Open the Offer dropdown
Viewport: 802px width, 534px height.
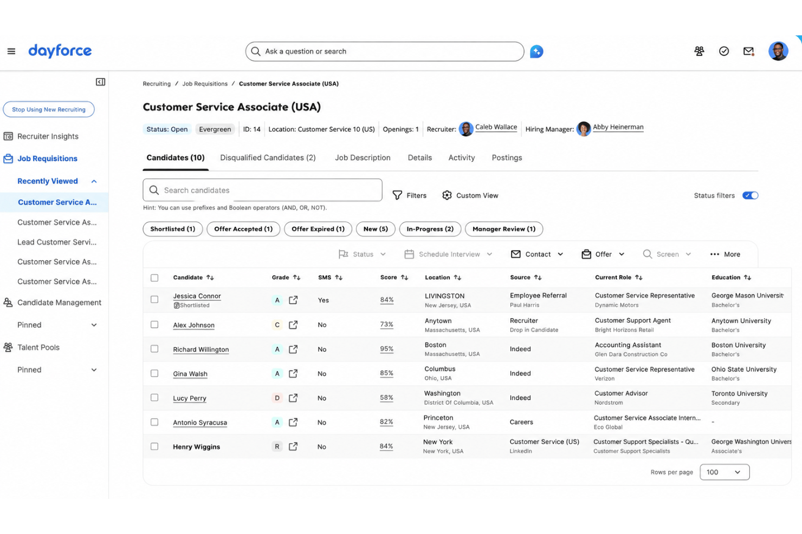(x=603, y=254)
